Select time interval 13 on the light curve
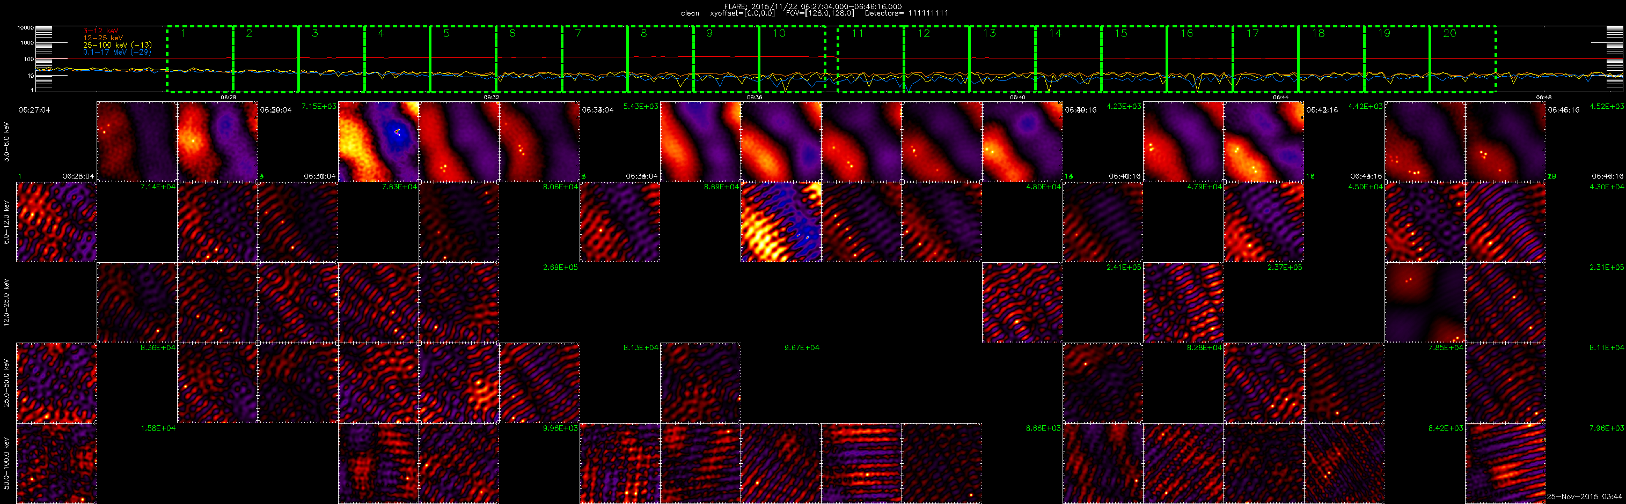The image size is (1626, 504). pos(1002,60)
